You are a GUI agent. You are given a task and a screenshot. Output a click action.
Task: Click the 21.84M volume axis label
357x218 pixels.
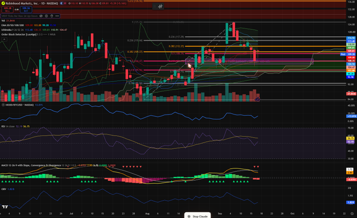[x=351, y=94]
